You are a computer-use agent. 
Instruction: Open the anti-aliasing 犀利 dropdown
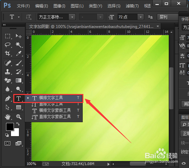pos(167,17)
